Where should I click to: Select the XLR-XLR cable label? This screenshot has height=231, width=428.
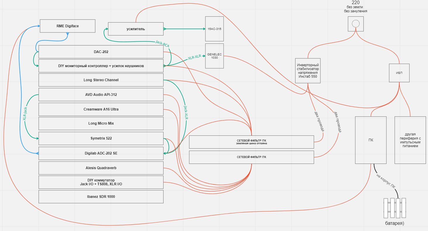point(195,57)
